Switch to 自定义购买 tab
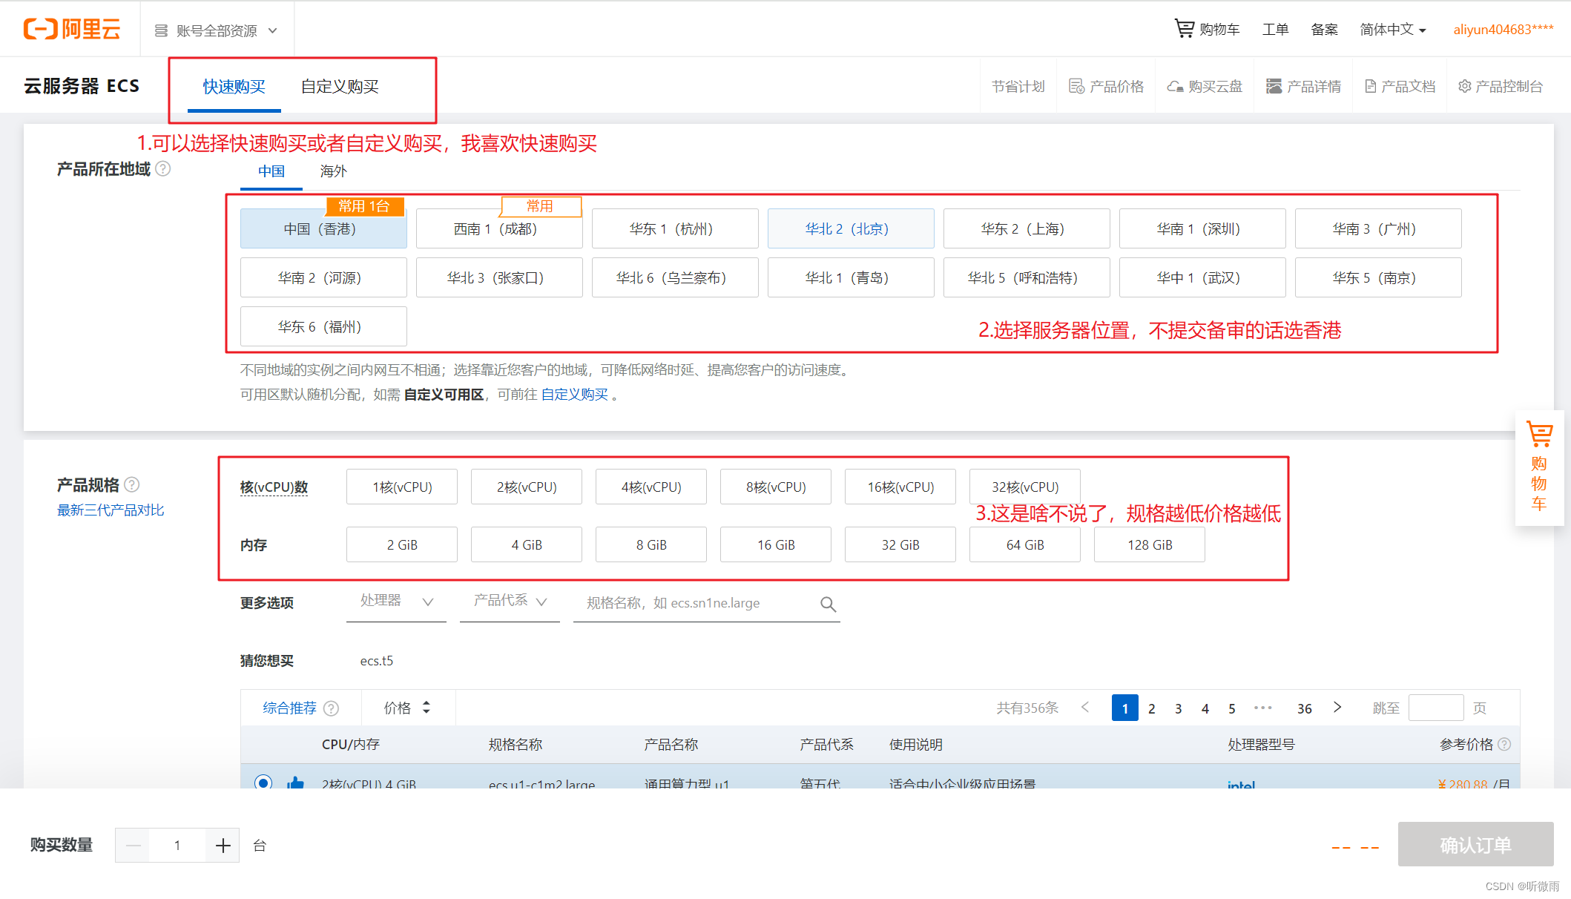Screen dimensions: 1571x899 [340, 87]
